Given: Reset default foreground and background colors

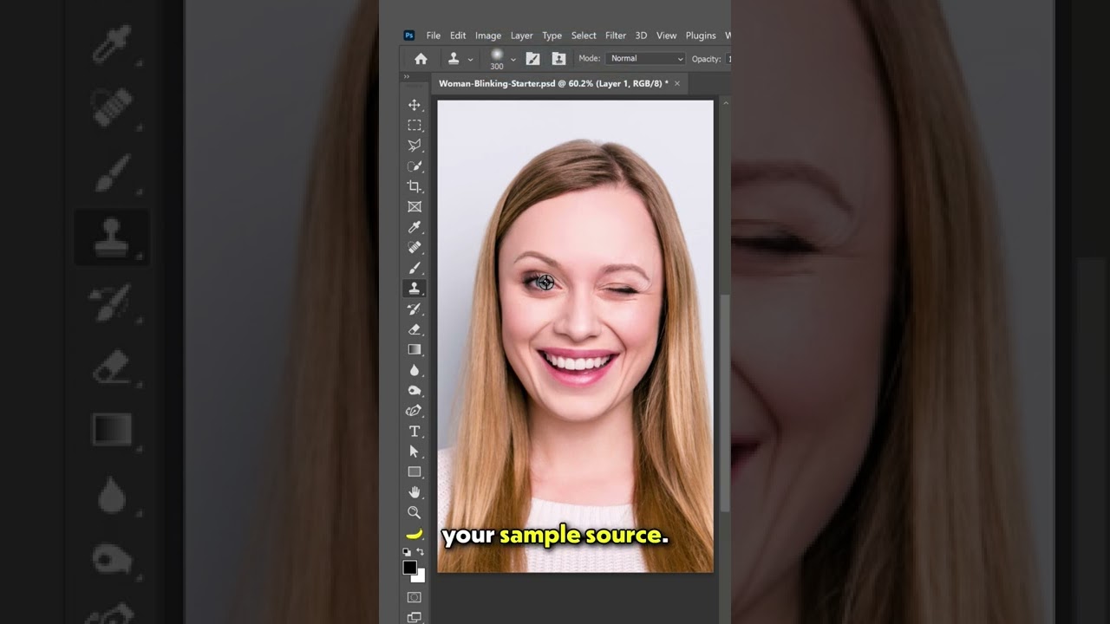Looking at the screenshot, I should click(407, 552).
